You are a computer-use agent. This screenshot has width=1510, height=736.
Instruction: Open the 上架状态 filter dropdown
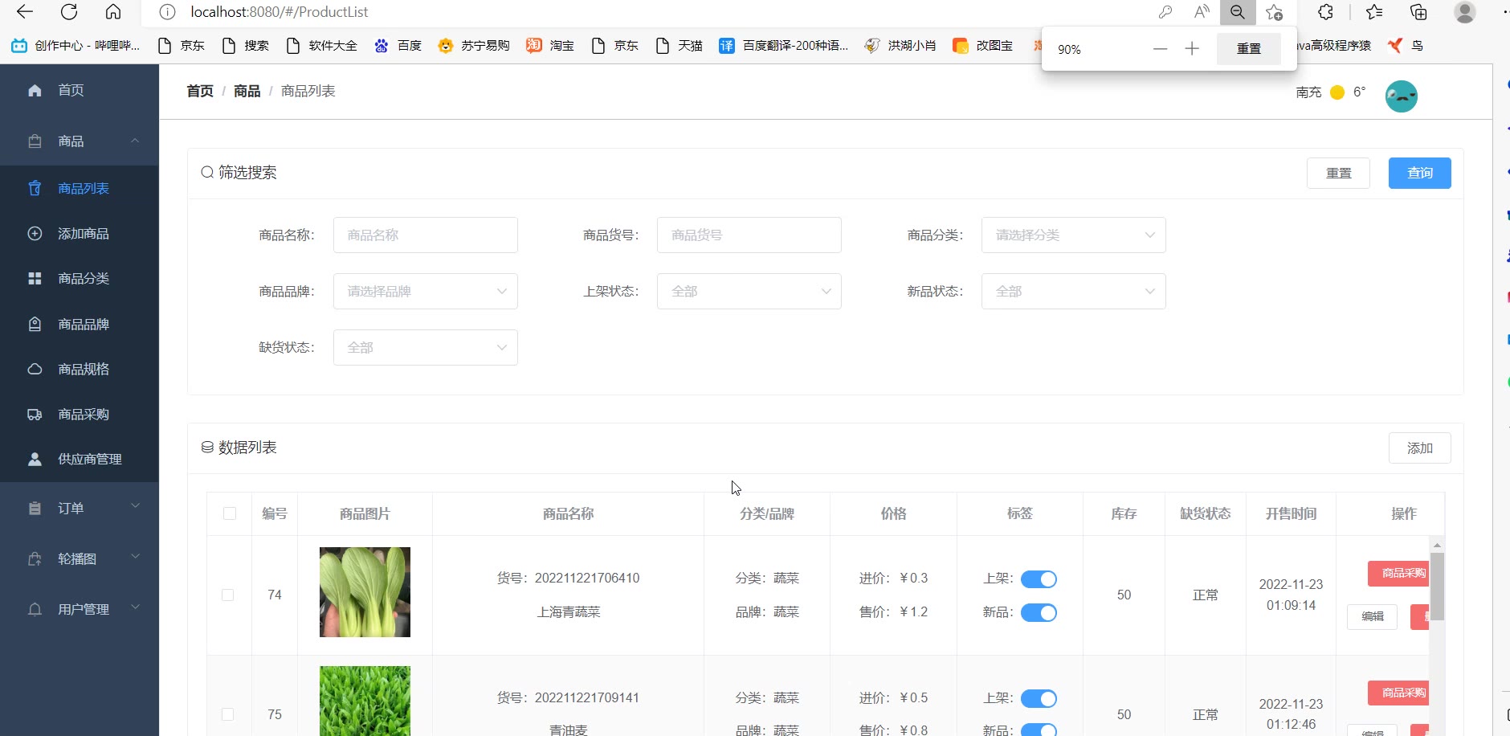[749, 292]
